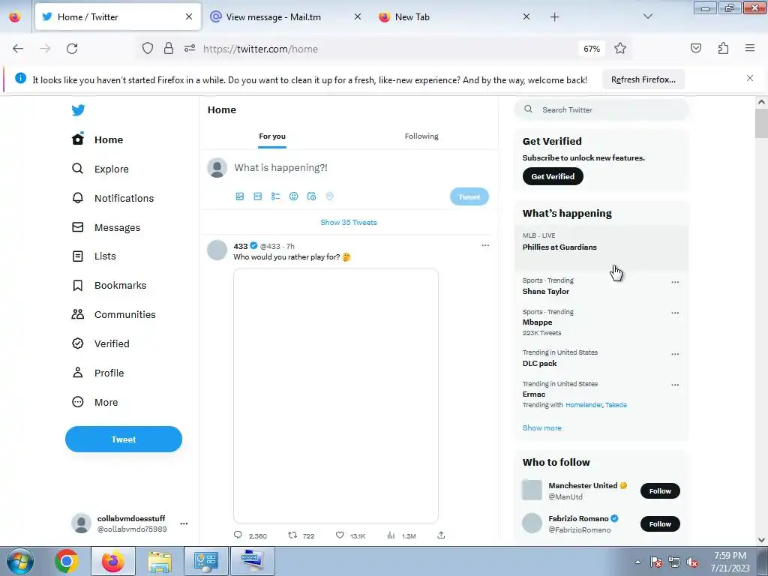
Task: Follow Fabrizio Romano
Action: pyautogui.click(x=660, y=524)
